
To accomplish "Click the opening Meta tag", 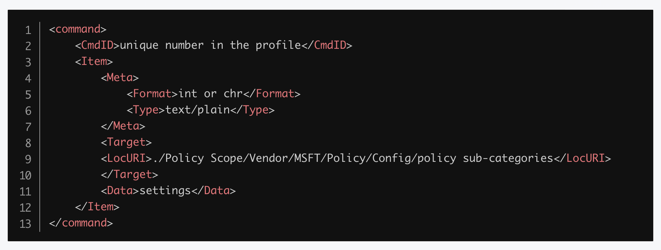I will pyautogui.click(x=120, y=78).
